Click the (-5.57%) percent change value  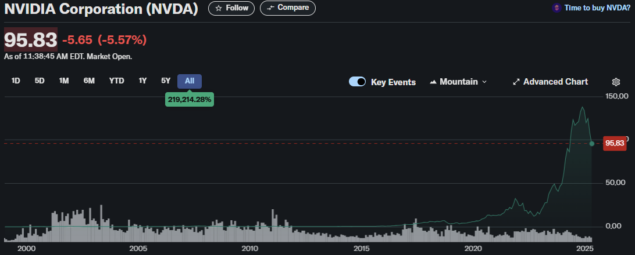(122, 40)
